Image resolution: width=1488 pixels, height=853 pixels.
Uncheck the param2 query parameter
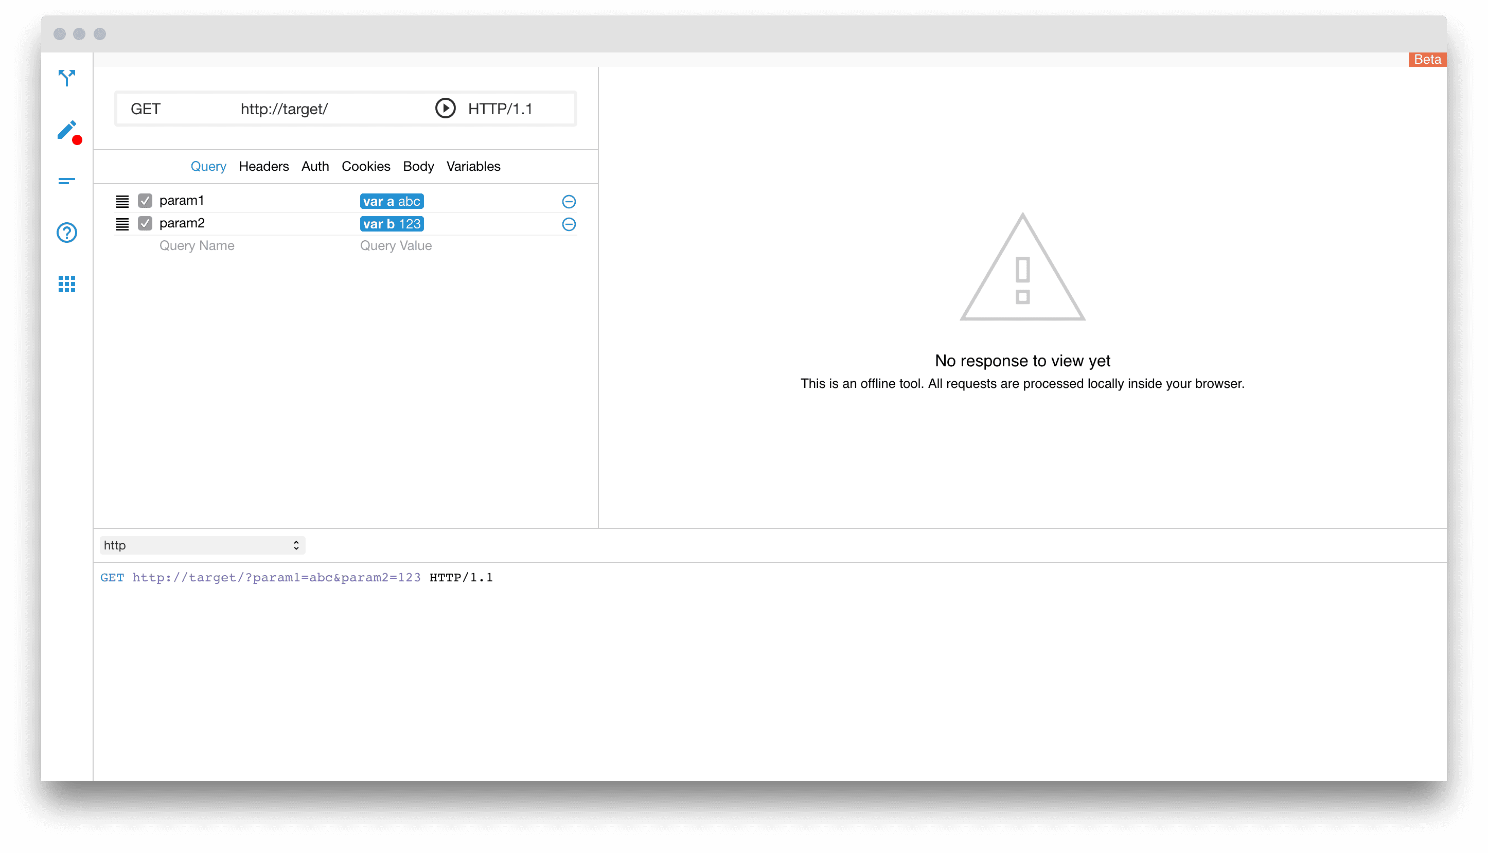pyautogui.click(x=145, y=224)
